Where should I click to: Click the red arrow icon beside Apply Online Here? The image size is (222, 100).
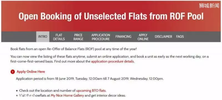(12, 72)
